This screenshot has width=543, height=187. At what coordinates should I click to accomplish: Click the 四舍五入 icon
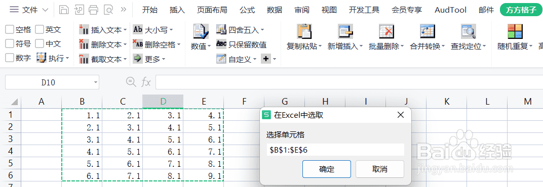pos(221,30)
